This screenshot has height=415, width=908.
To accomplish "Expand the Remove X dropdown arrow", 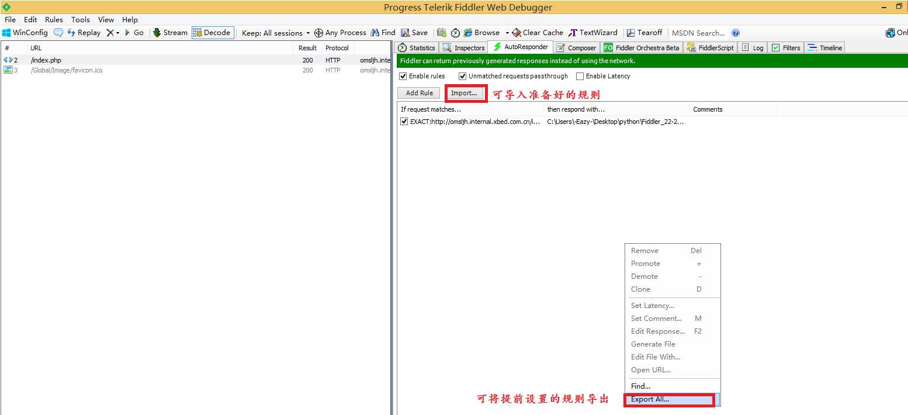I will click(117, 33).
